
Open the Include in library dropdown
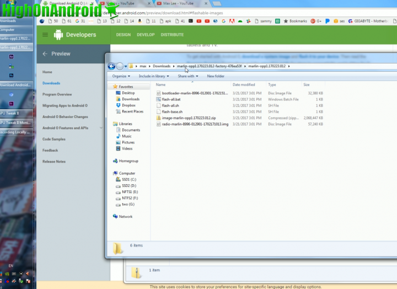point(154,76)
